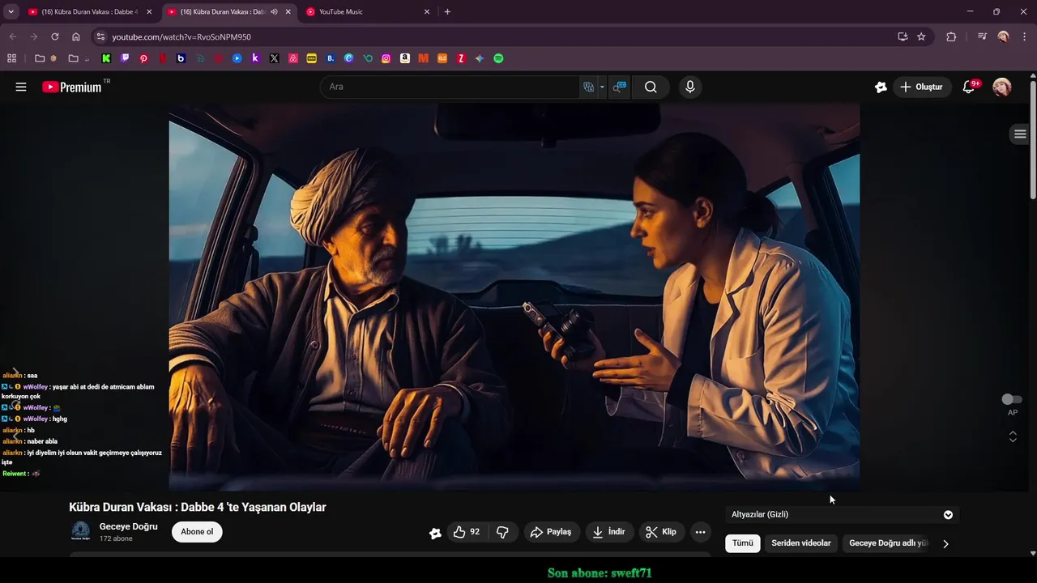
Task: Open the YouTube guide hamburger menu
Action: pyautogui.click(x=21, y=87)
